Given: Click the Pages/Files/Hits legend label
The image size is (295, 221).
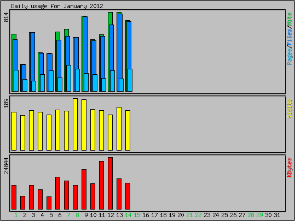Looking at the screenshot, I should coord(290,39).
